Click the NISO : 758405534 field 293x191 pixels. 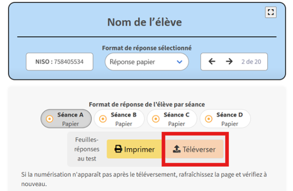coord(59,62)
